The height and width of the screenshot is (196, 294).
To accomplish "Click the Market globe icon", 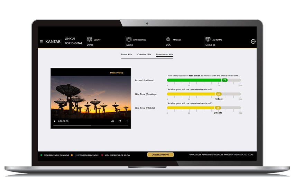I will tap(168, 39).
